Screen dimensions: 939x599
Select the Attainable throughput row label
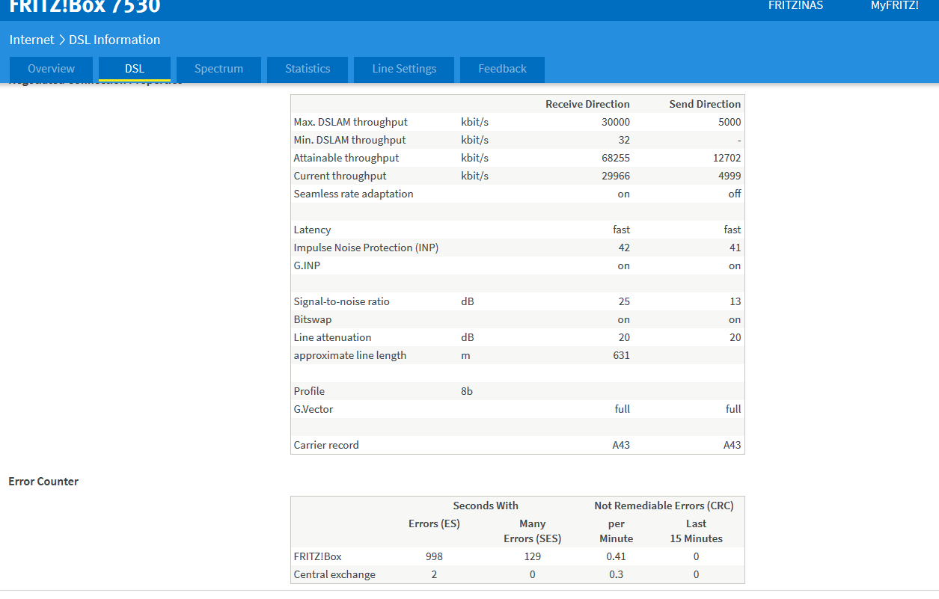click(x=346, y=158)
